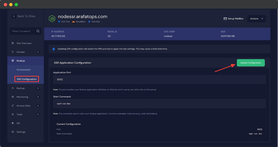Click the Cloudflare cloud icon
The width and height of the screenshot is (278, 147).
coord(73,22)
